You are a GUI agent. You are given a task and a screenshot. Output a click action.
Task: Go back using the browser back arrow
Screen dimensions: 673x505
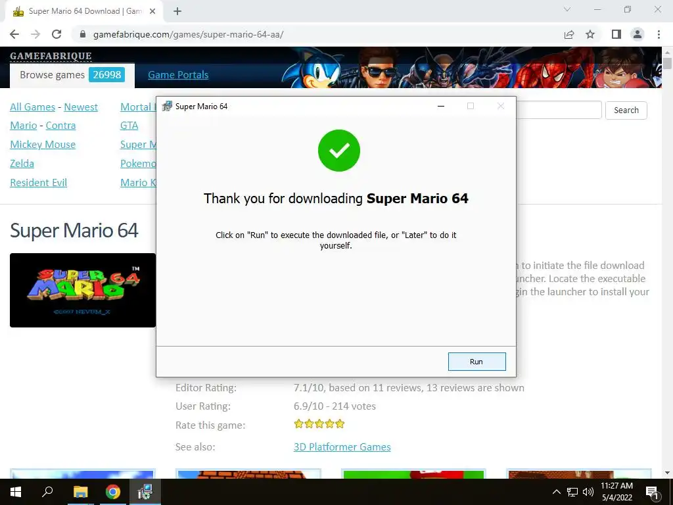14,34
